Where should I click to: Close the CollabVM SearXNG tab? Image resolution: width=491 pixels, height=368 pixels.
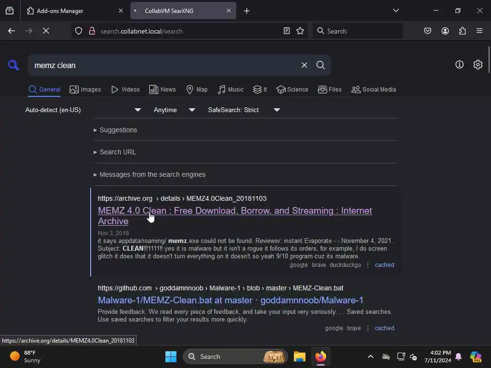229,11
